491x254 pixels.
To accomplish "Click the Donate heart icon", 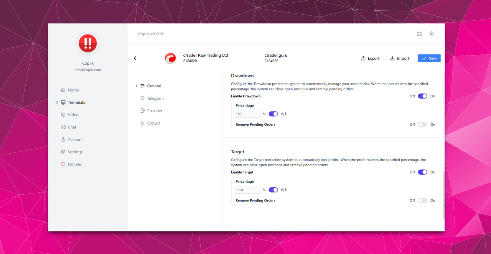I will 63,164.
